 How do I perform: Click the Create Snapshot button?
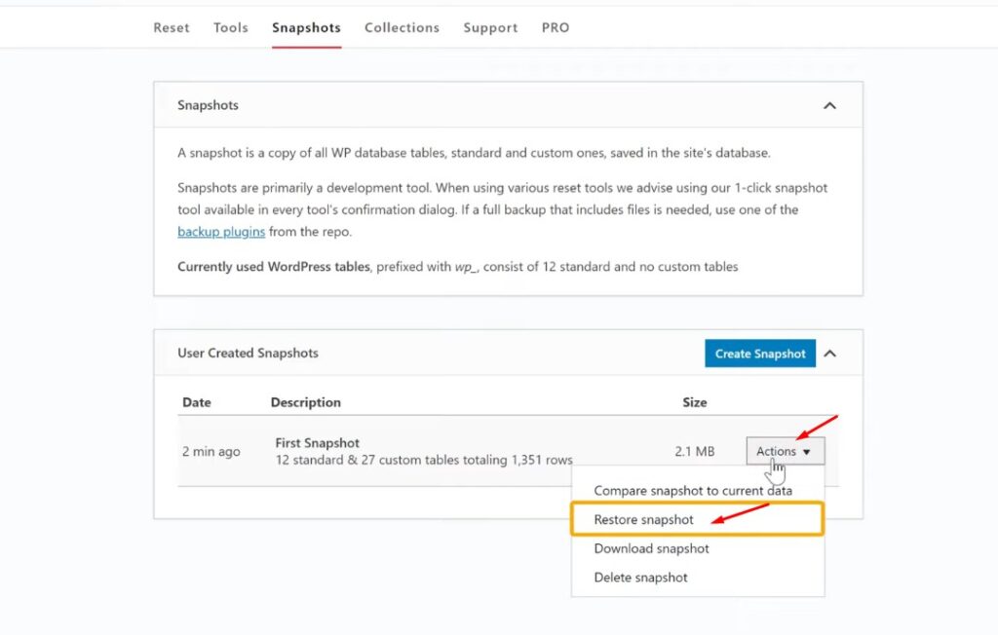[x=759, y=354]
